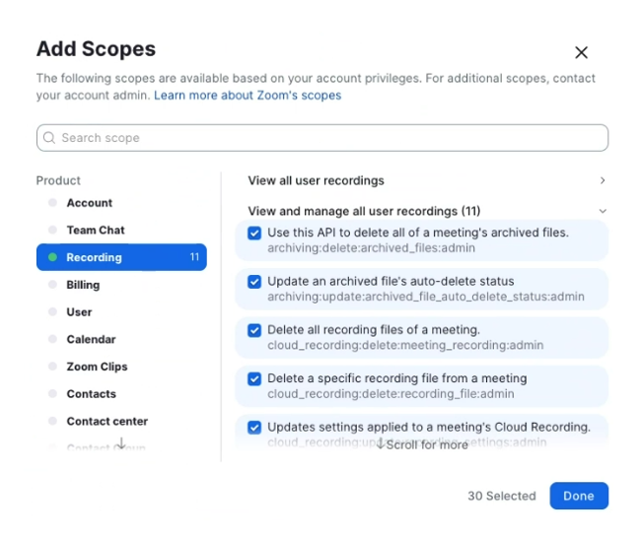Viewport: 641px width, 540px height.
Task: Uncheck update archived file auto-delete status
Action: tap(254, 282)
